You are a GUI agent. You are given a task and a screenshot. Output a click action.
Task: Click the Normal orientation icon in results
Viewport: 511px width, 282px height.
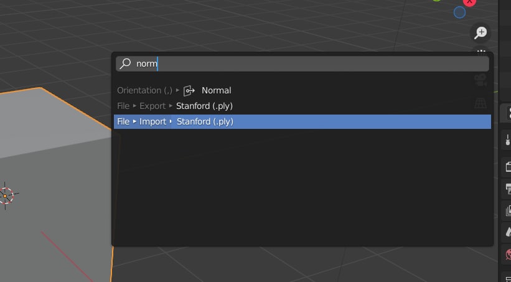189,91
